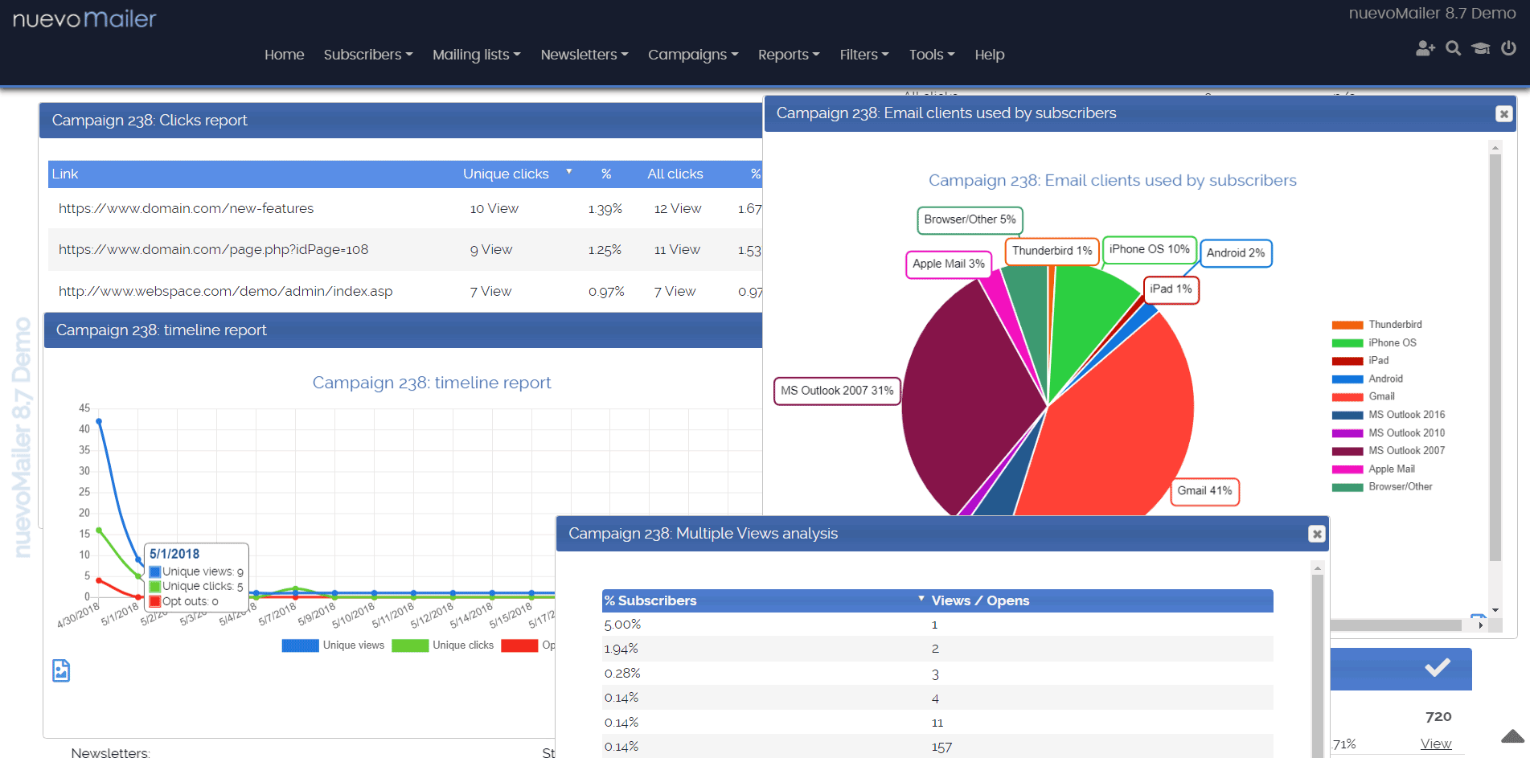Click the white checkmark on the blue bar
1530x758 pixels.
[1437, 667]
